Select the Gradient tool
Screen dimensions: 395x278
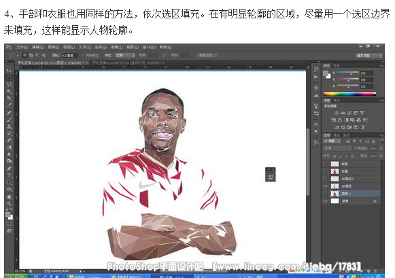click(x=9, y=147)
